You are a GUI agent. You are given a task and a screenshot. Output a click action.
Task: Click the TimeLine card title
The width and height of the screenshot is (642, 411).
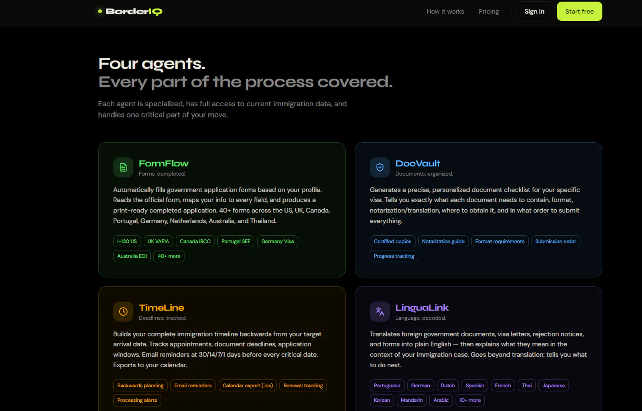point(162,308)
